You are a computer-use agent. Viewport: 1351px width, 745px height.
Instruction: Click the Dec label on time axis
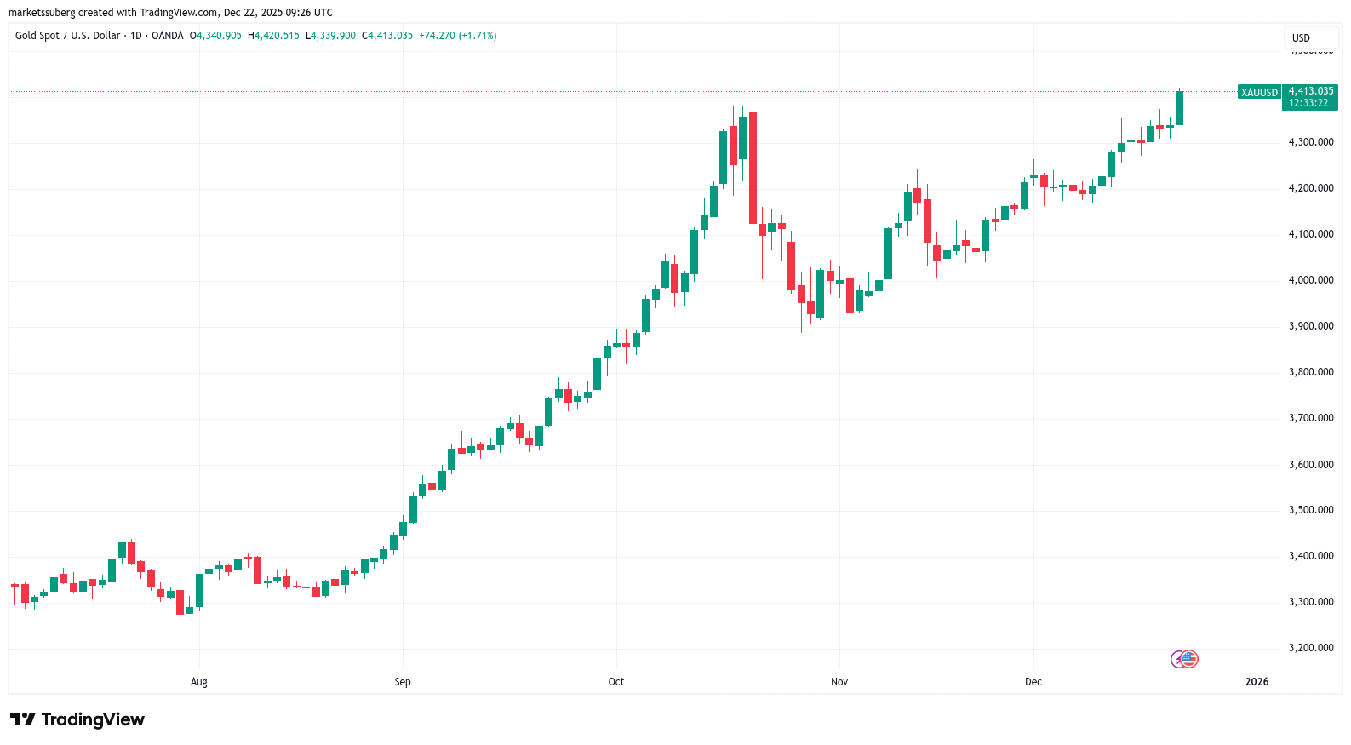pos(1033,682)
